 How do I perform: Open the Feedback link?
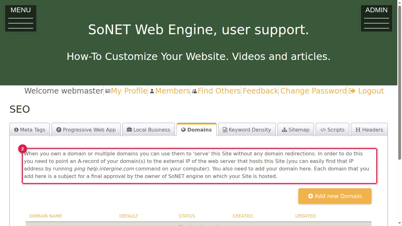click(x=260, y=91)
